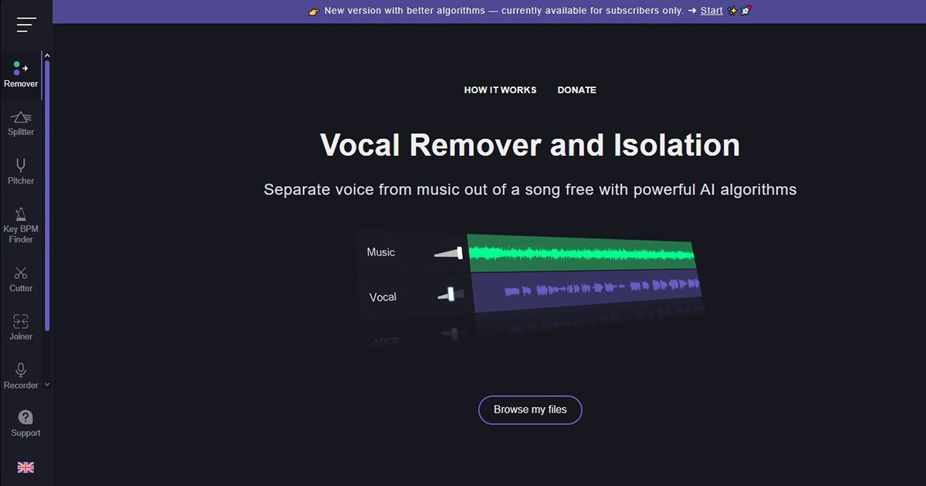
Task: Click the Vocal volume slider handle
Action: coord(451,294)
